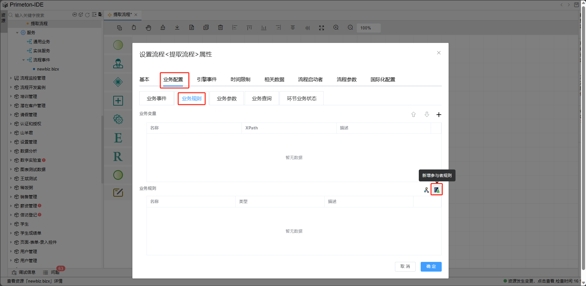Click the add participant rule icon
Viewport: 586px width, 286px height.
436,190
